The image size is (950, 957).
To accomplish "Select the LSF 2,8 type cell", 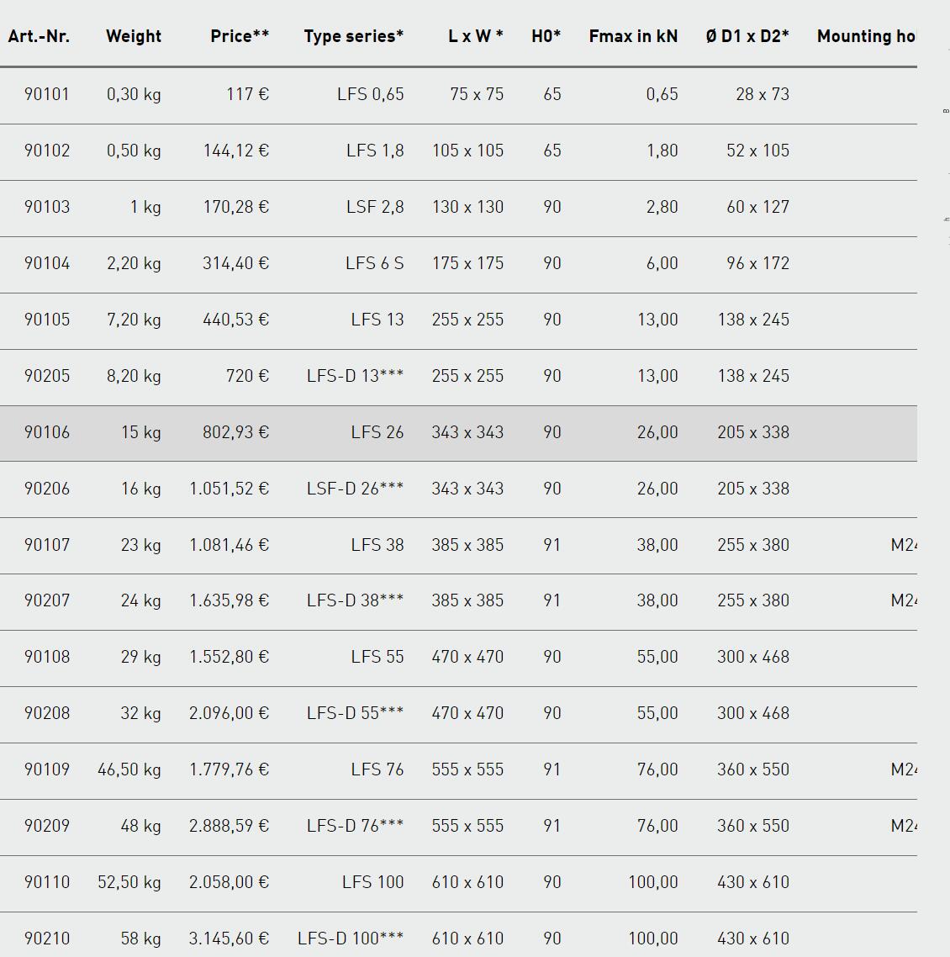I will [x=375, y=207].
